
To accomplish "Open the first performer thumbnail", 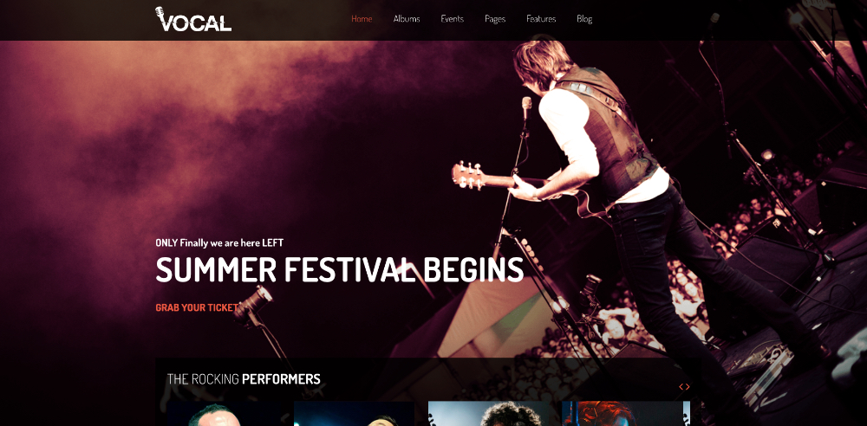I will point(226,413).
